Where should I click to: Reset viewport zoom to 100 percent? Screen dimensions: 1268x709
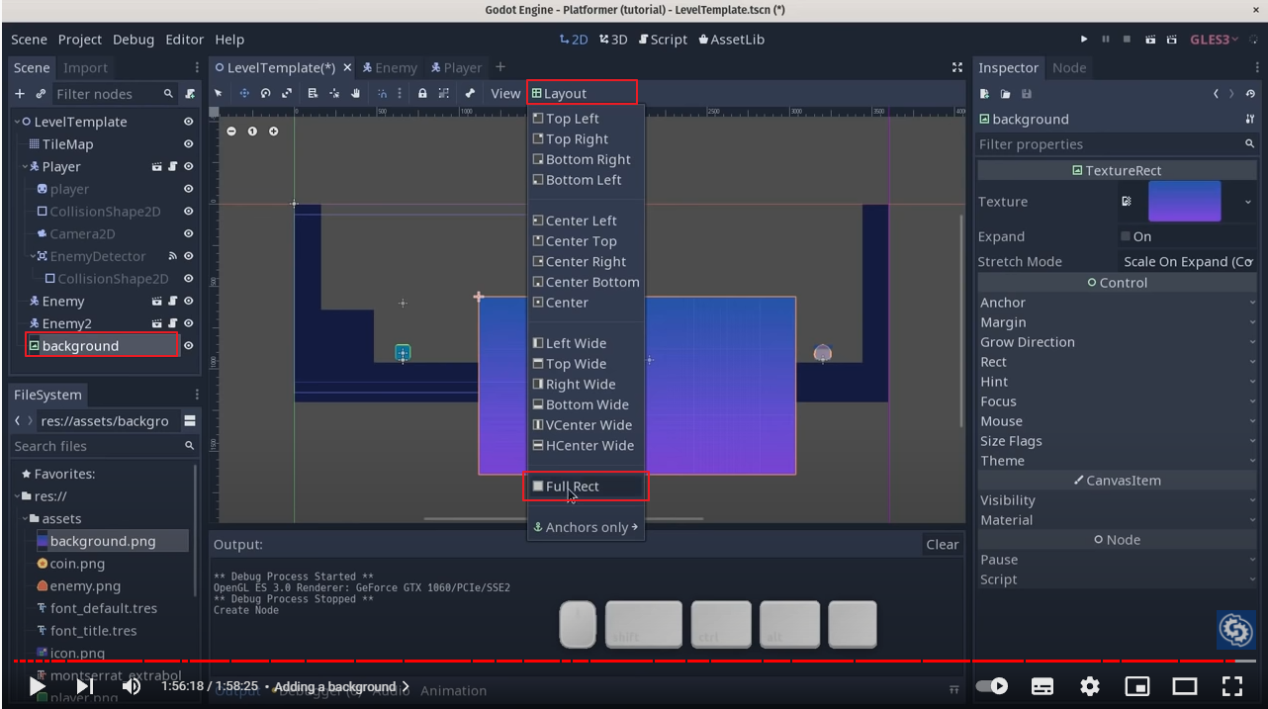click(x=252, y=132)
